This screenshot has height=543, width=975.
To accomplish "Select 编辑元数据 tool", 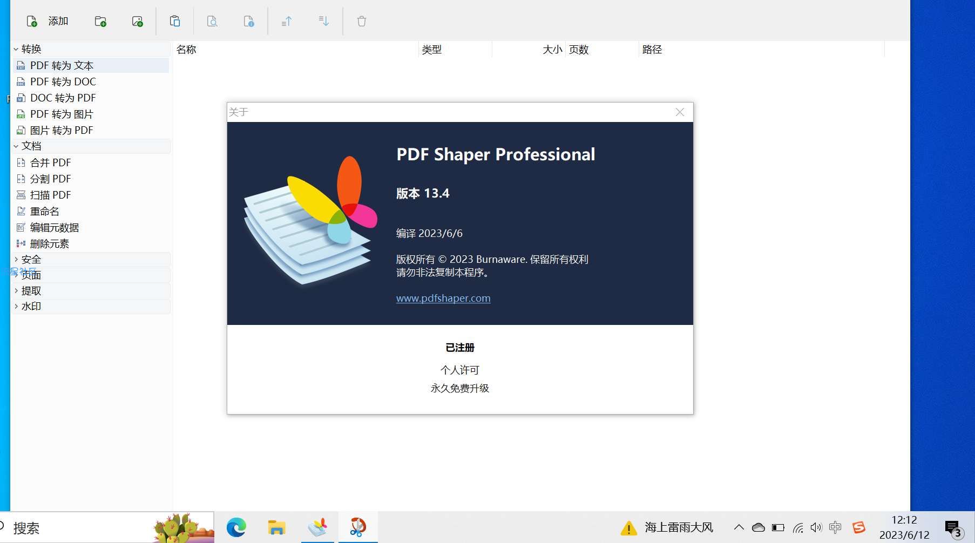I will 91,227.
